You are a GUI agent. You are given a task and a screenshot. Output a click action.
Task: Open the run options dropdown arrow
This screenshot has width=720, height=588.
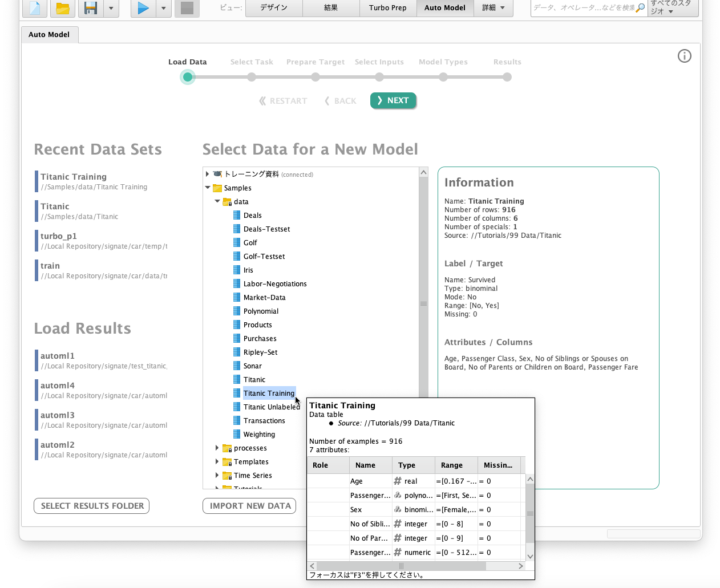pos(164,8)
